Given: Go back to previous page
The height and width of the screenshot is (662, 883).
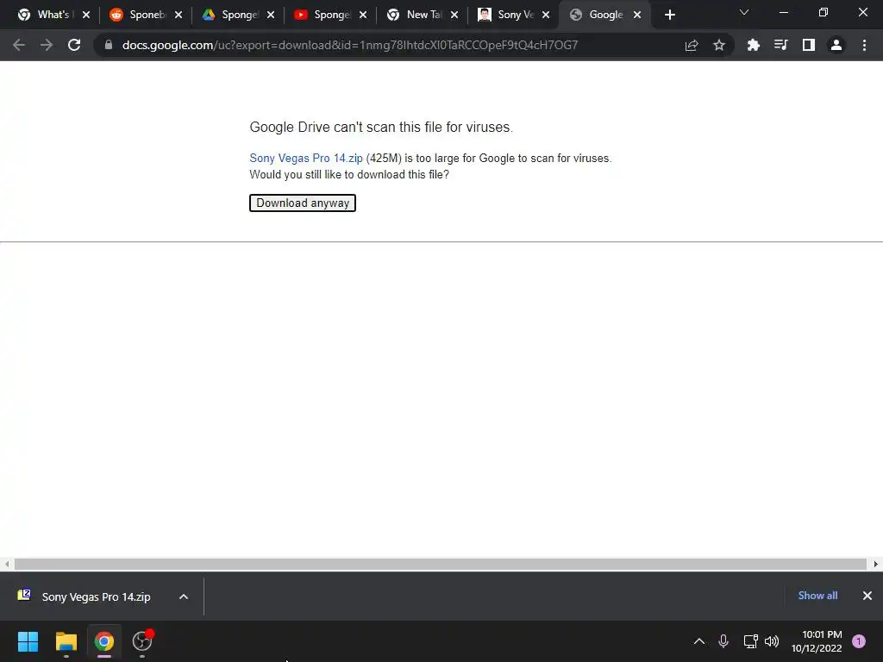Looking at the screenshot, I should pyautogui.click(x=19, y=45).
